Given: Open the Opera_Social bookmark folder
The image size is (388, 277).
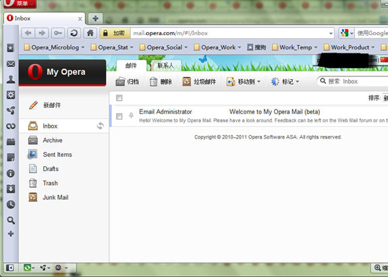Looking at the screenshot, I should coord(163,47).
